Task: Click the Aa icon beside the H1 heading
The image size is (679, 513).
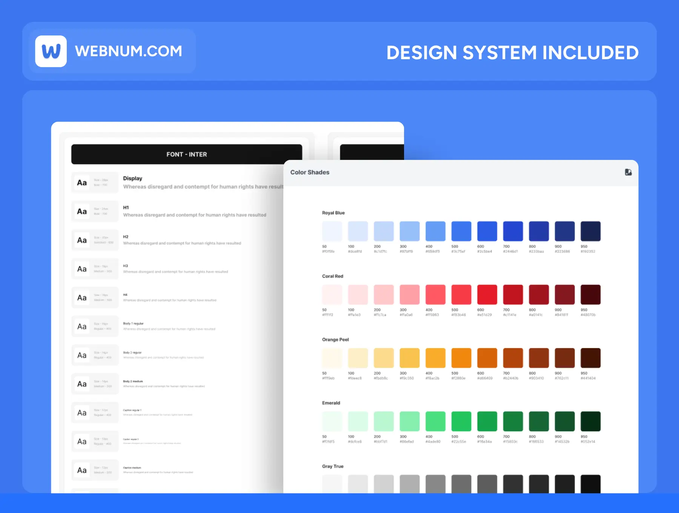Action: click(81, 211)
